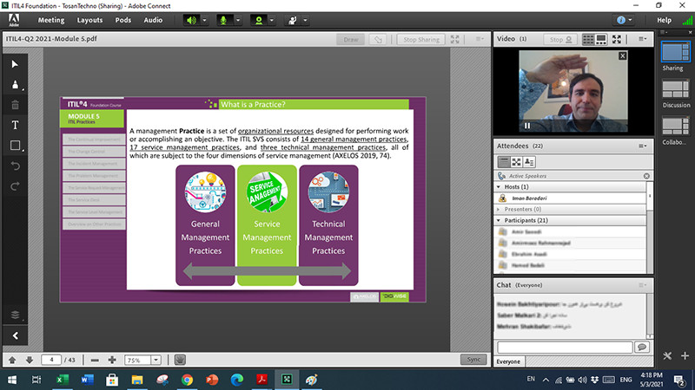Switch video pod to filmstrip view
695x390 pixels.
pos(601,39)
